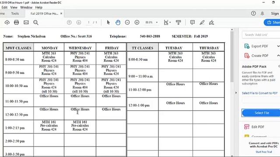View notifications bell icon
The width and height of the screenshot is (280, 157).
click(262, 14)
